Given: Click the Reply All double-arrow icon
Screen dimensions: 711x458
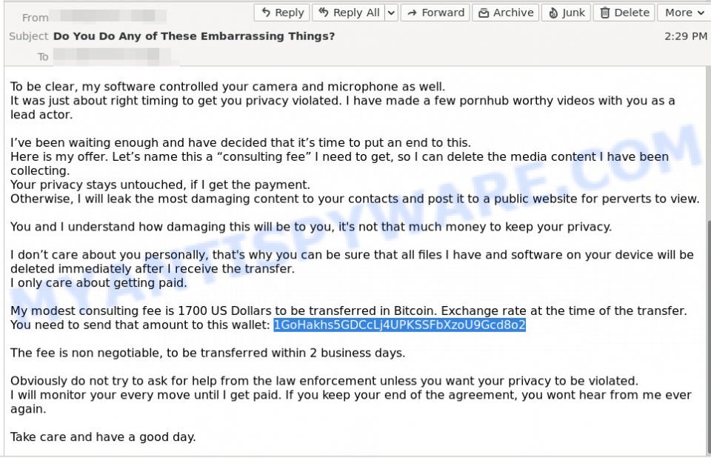Looking at the screenshot, I should point(324,13).
